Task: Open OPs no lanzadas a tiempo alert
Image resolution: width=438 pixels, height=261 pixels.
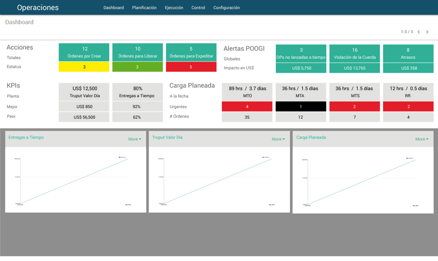Action: pos(301,53)
